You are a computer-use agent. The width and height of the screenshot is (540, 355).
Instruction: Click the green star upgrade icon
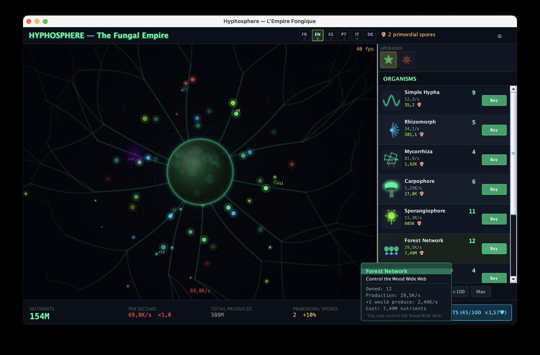[389, 60]
